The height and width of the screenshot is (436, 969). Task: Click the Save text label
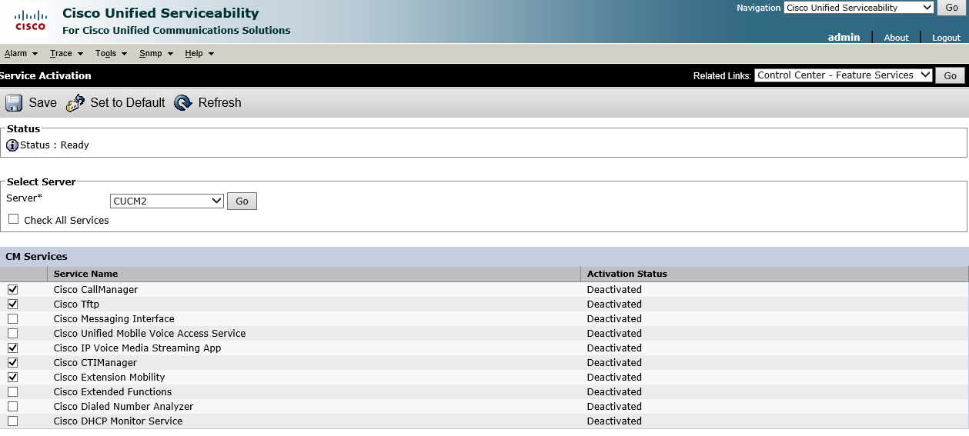[43, 103]
